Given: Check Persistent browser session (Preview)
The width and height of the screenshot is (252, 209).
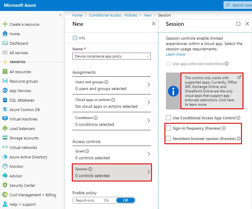Looking at the screenshot, I should tap(168, 138).
